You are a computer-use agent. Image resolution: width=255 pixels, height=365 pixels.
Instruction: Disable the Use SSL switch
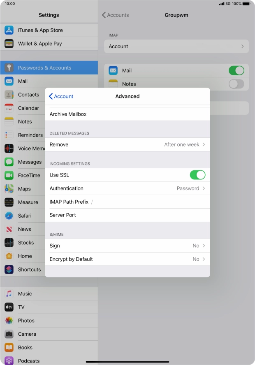197,175
